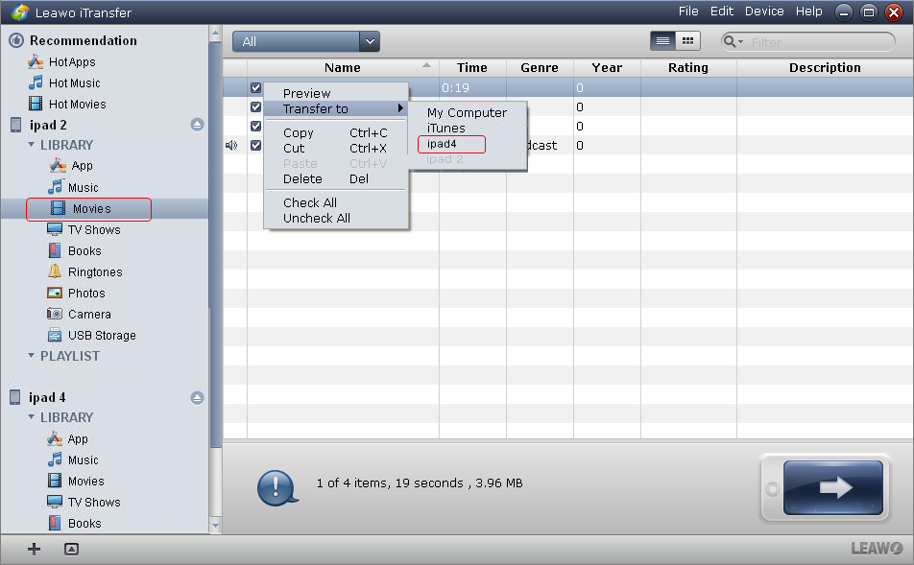Open the Edit menu
Screen dimensions: 914x565
722,12
